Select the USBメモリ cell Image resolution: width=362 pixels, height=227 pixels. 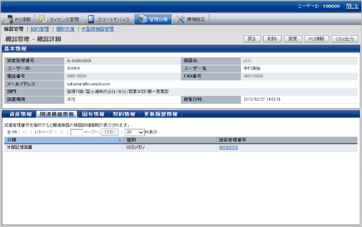(x=170, y=147)
